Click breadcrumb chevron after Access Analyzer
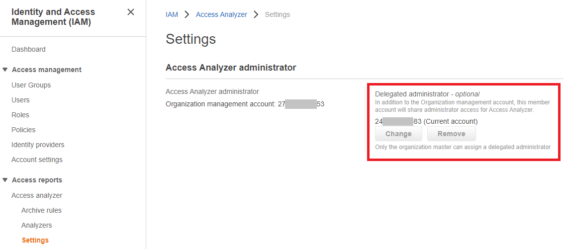 tap(256, 14)
